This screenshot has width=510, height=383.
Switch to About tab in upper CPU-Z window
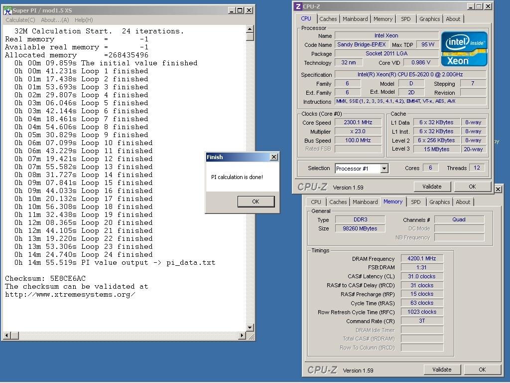tap(453, 19)
